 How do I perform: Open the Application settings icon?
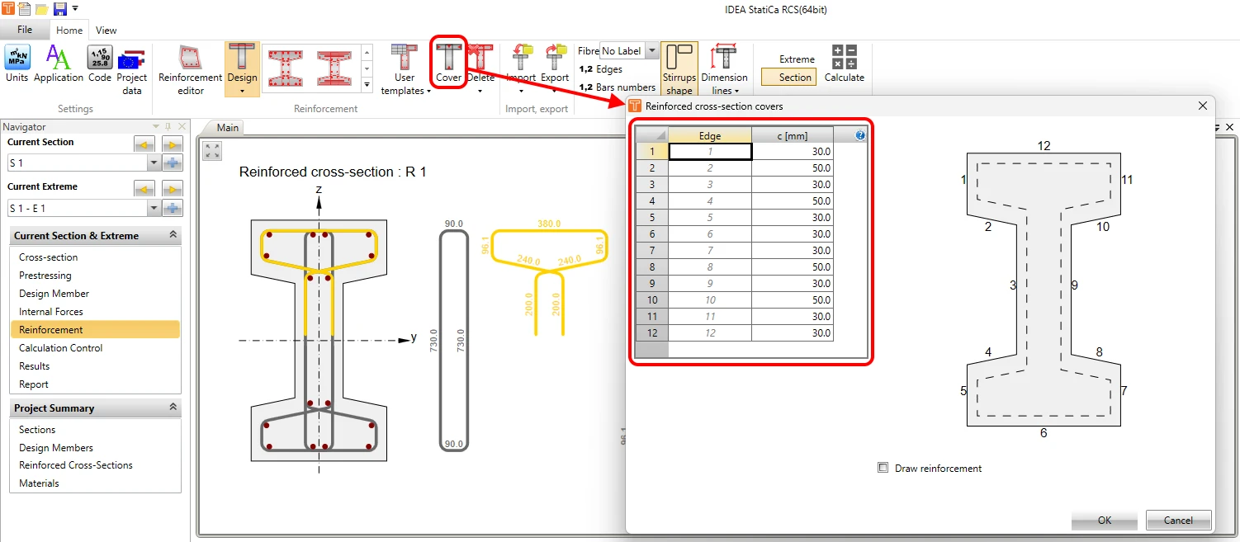[x=59, y=64]
